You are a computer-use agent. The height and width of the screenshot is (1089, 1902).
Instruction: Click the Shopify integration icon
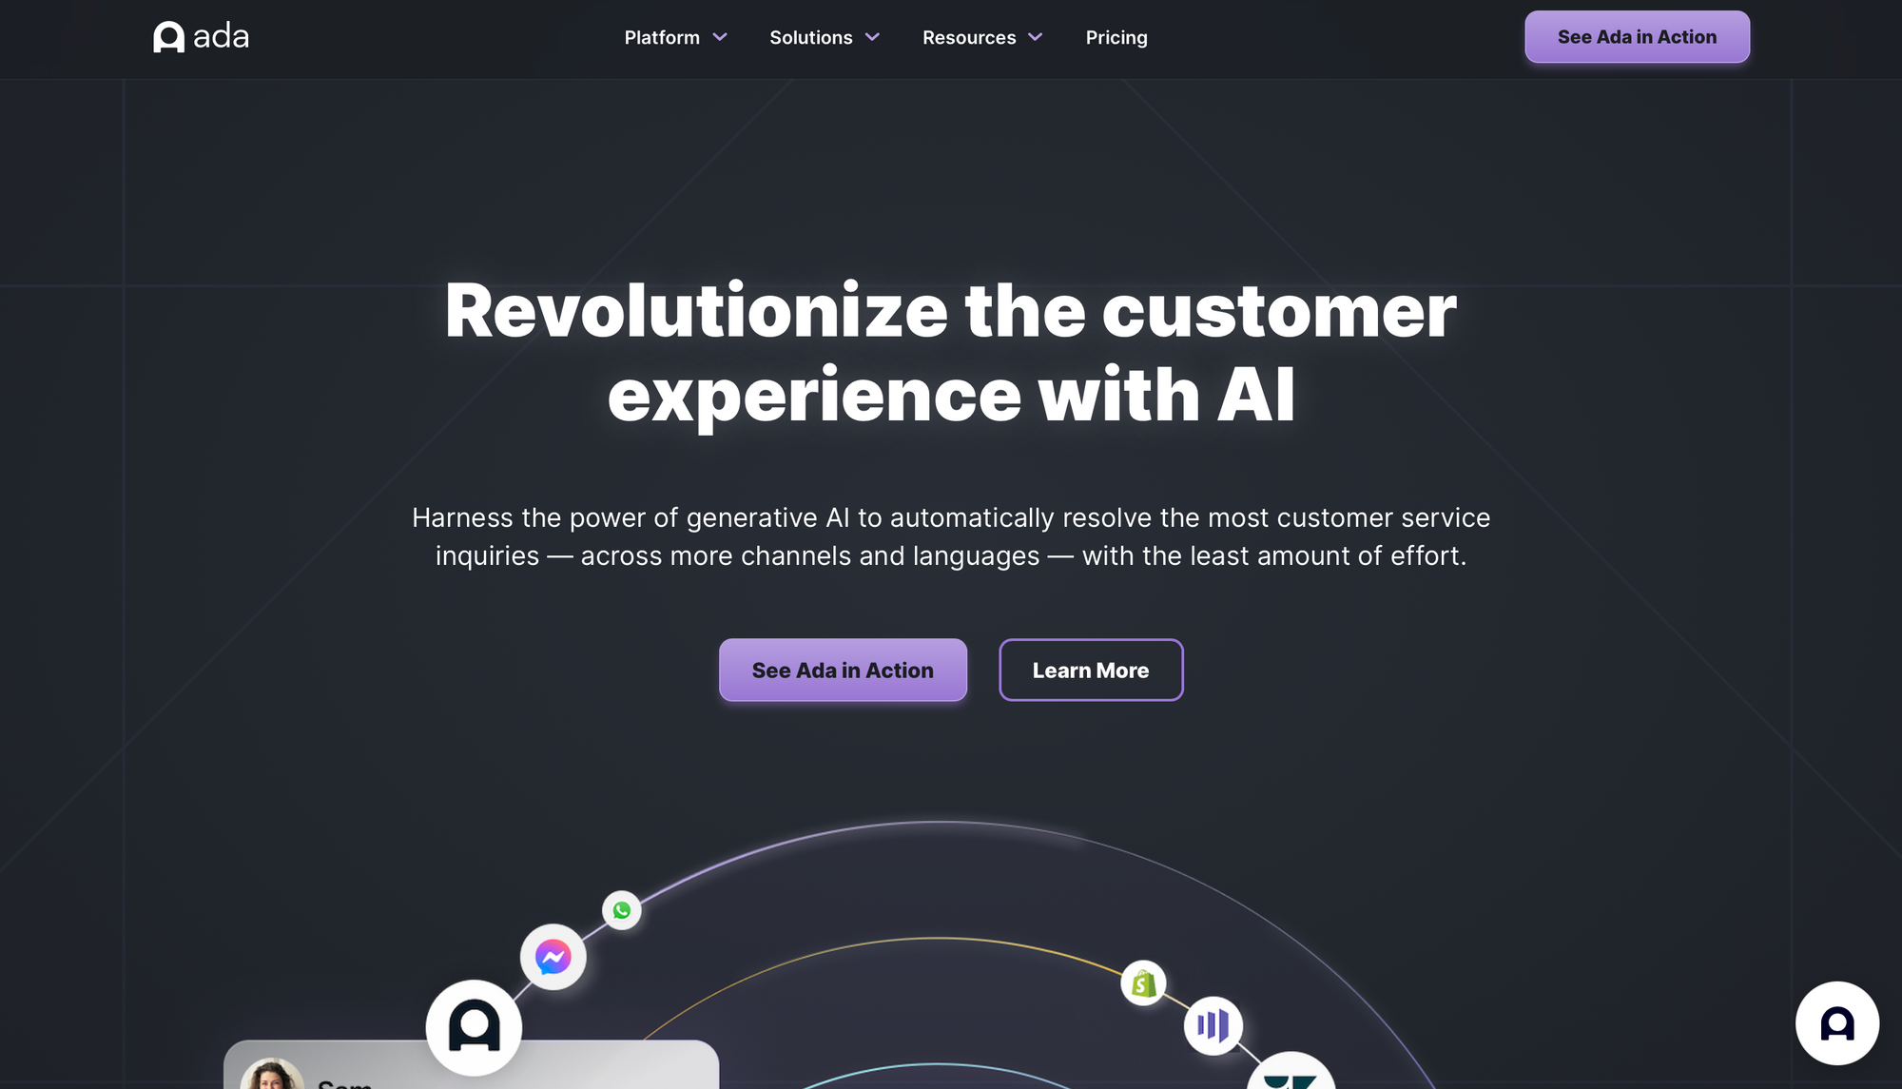coord(1143,981)
